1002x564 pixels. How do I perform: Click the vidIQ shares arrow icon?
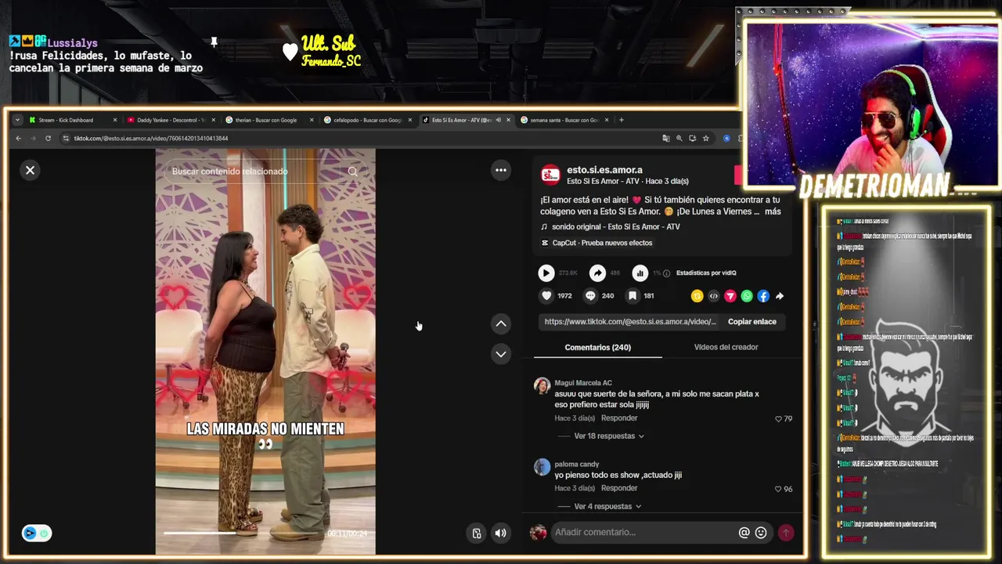click(597, 273)
